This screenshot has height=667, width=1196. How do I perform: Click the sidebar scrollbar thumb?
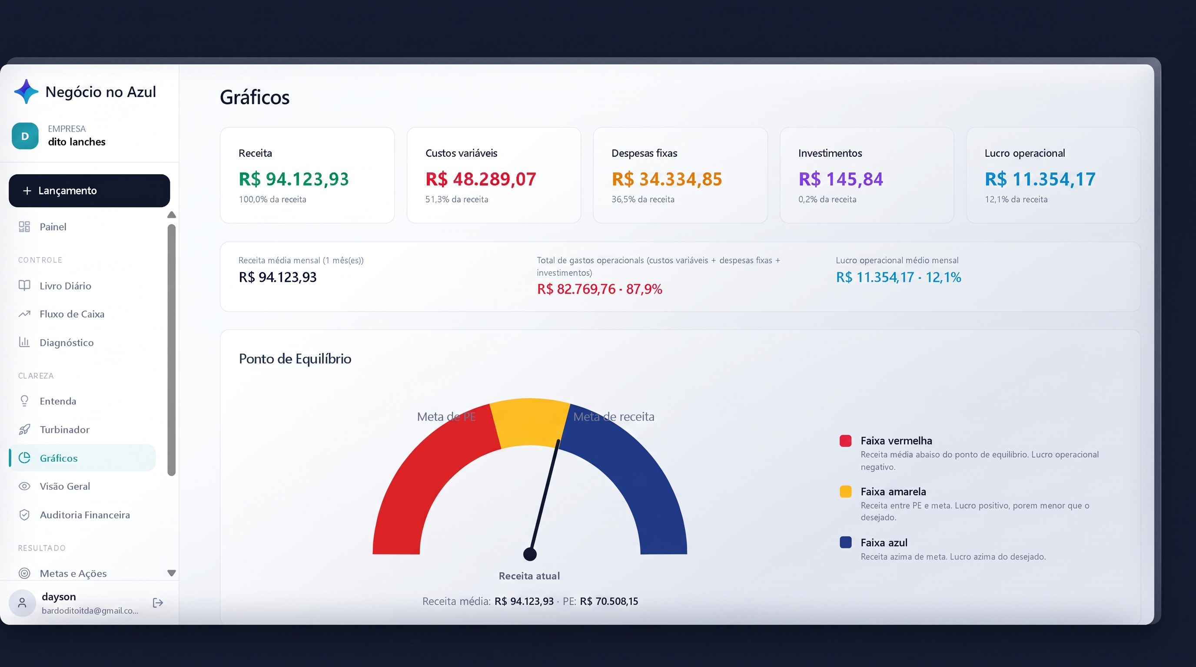point(171,350)
